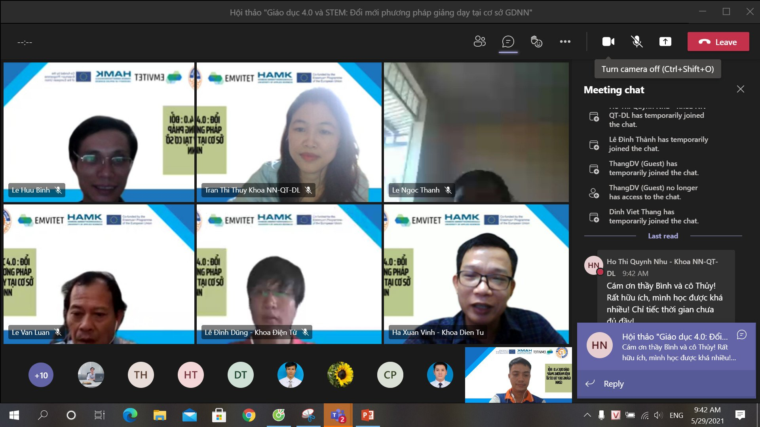Screen dimensions: 760x427
Task: Leave the meeting
Action: tap(718, 42)
